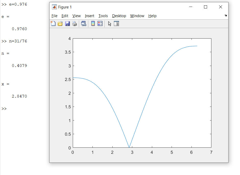Screen dimensions: 240x175
Task: Open the View menu
Action: pos(77,16)
